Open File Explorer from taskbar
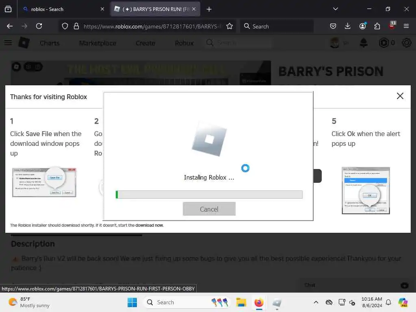The width and height of the screenshot is (416, 312). (x=241, y=302)
